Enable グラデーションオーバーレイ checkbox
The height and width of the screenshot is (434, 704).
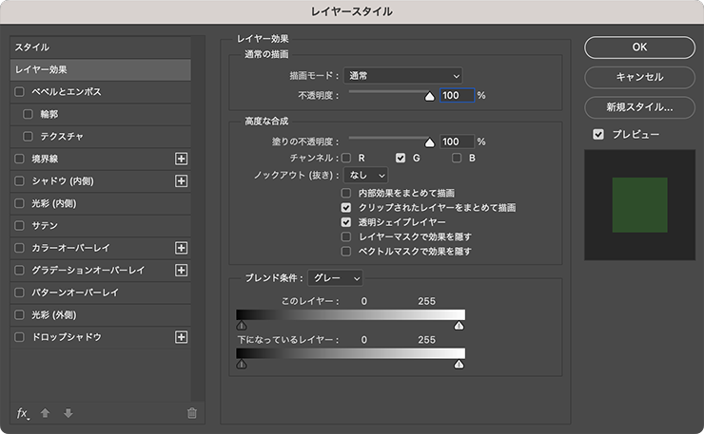point(19,271)
